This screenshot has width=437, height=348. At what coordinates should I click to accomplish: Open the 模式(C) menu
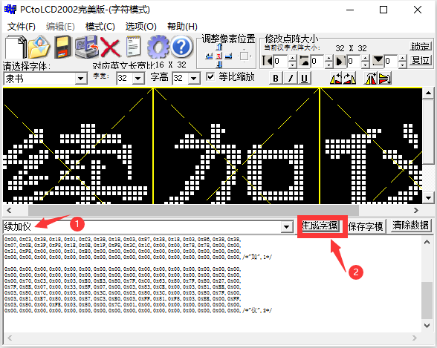100,27
